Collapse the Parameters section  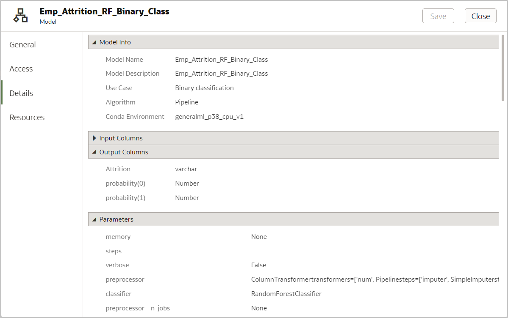tap(94, 219)
